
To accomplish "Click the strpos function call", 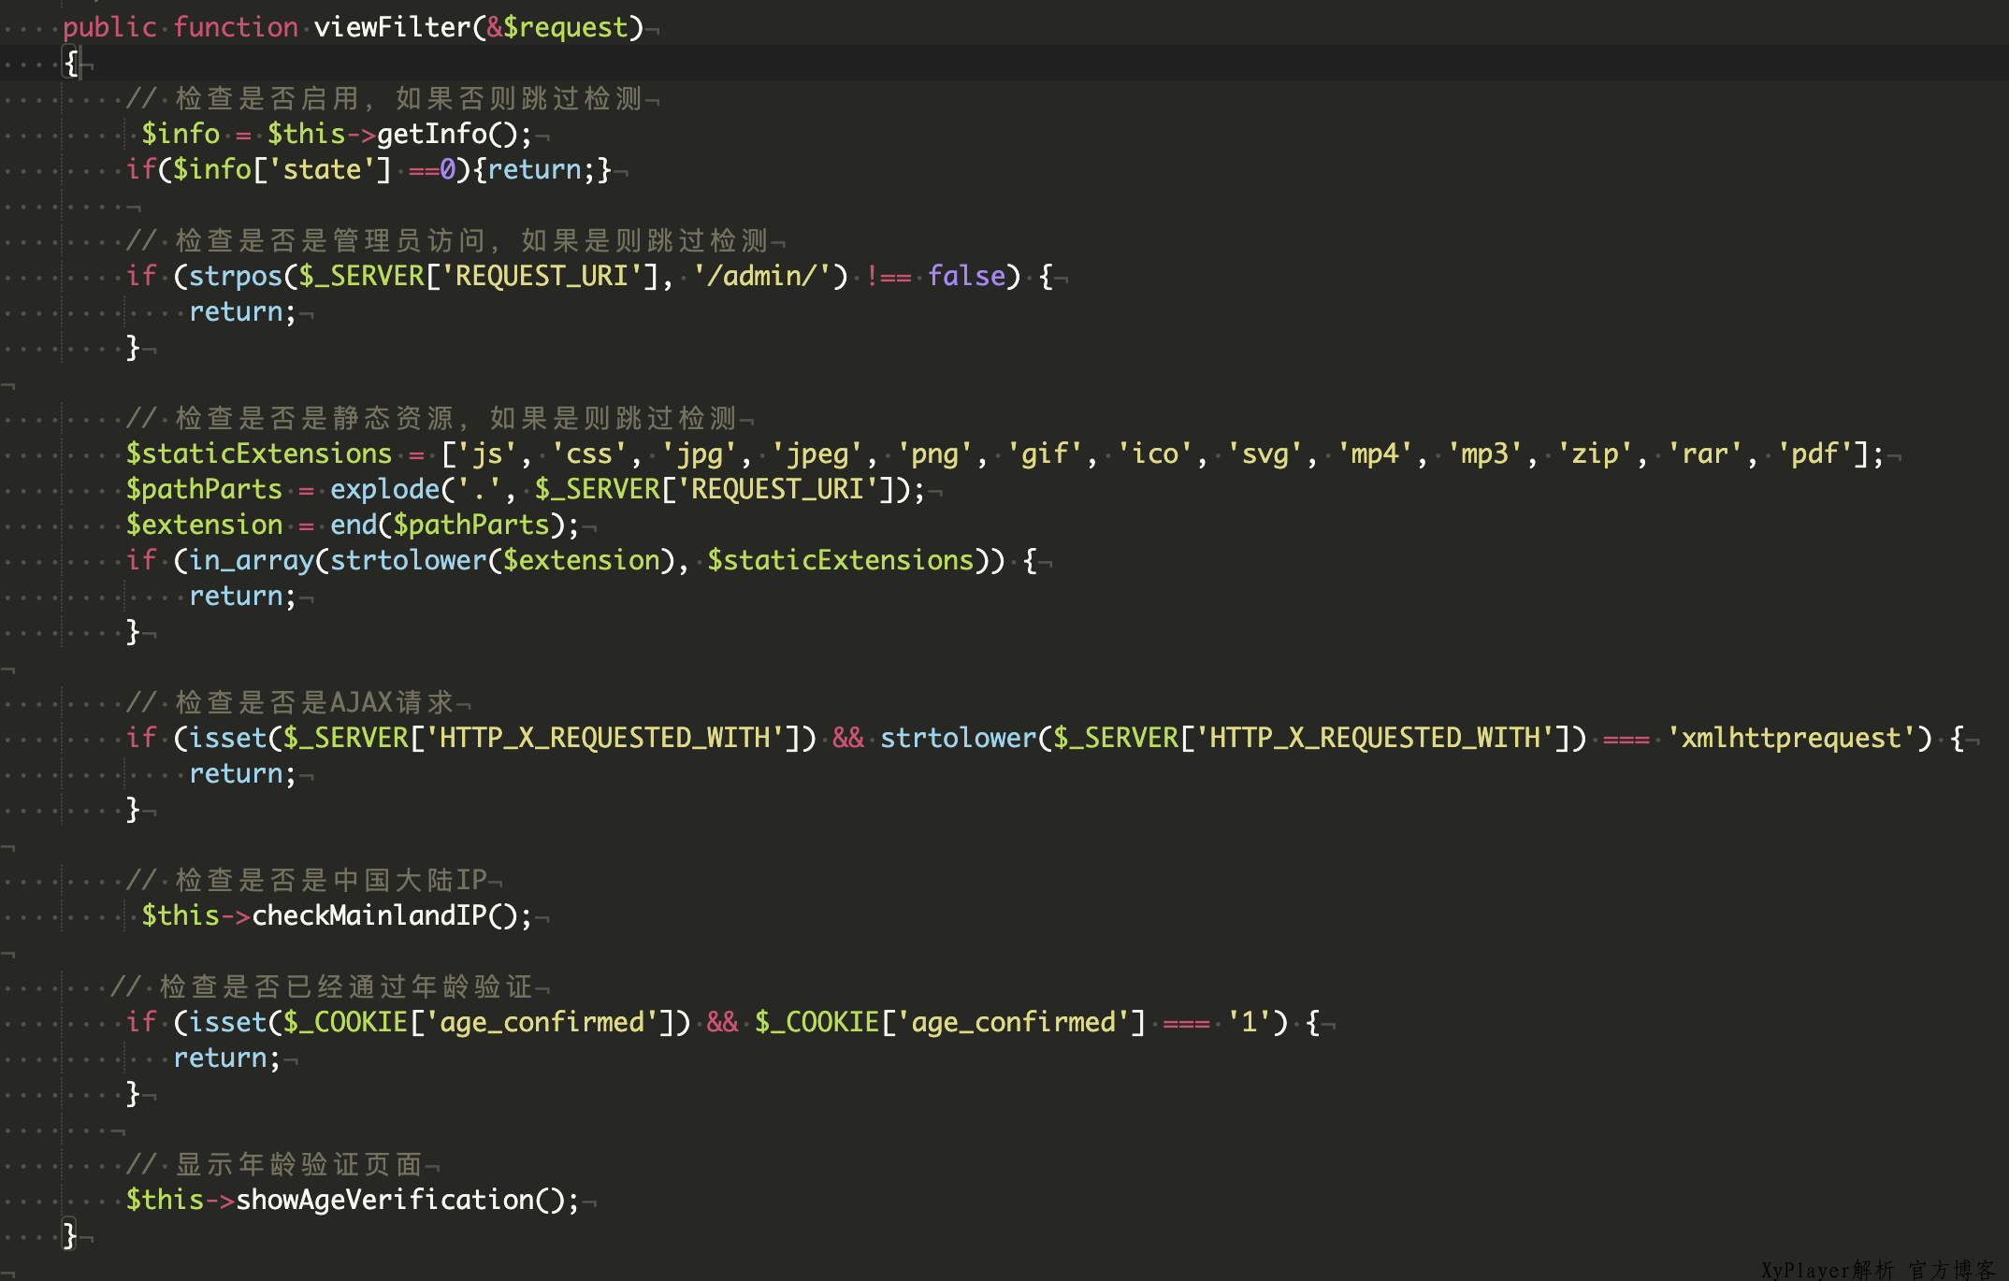I will [236, 276].
